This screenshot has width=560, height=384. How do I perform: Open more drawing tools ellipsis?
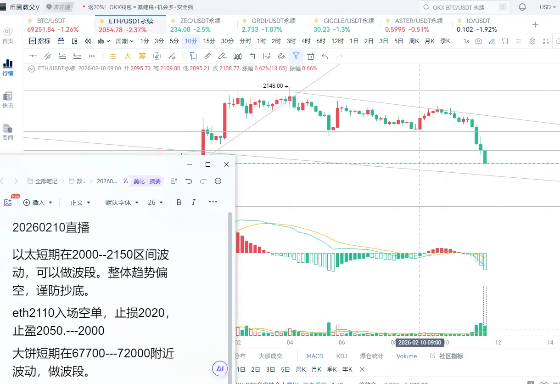pos(92,56)
